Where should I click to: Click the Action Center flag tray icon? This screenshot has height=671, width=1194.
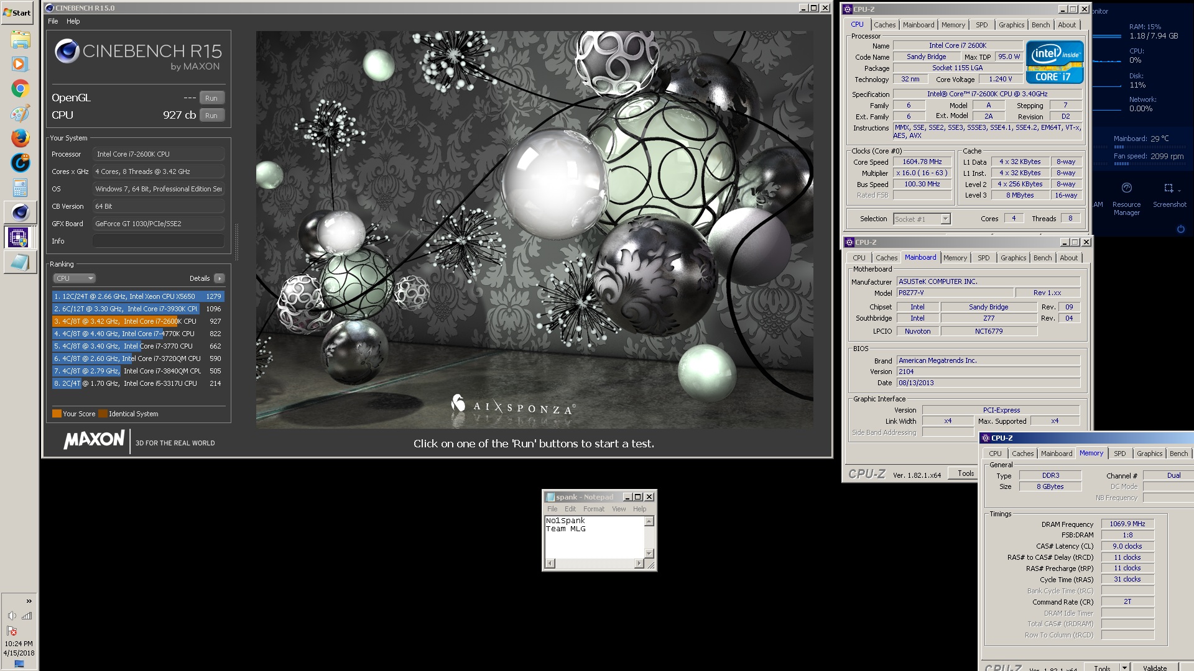tap(11, 631)
